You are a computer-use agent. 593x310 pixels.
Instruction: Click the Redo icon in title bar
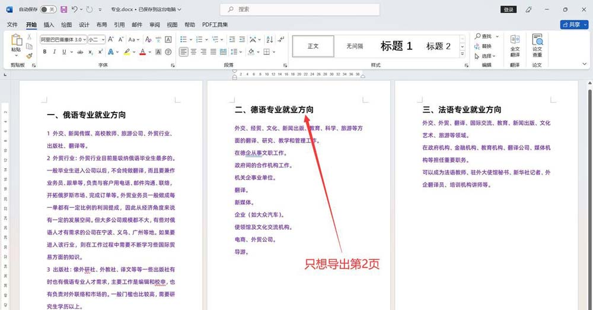coord(90,9)
